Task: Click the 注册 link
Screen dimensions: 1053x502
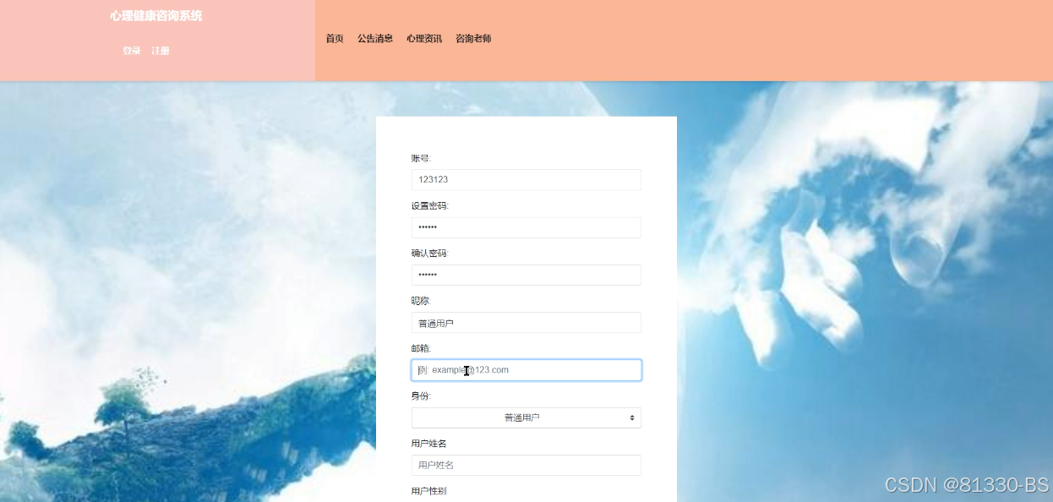Action: 161,51
